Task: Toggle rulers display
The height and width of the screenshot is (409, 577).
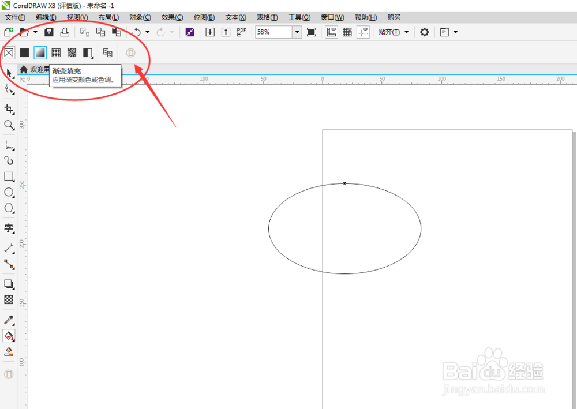Action: (331, 32)
